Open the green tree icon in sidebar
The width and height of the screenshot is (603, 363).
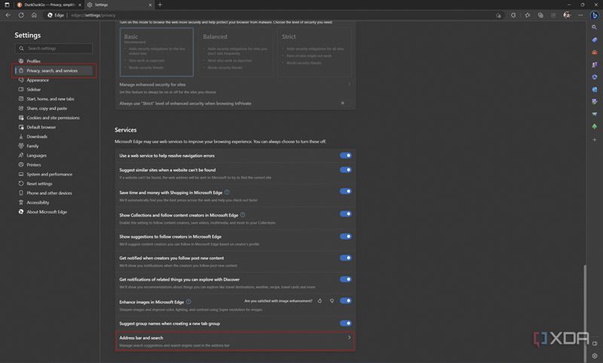[x=595, y=127]
